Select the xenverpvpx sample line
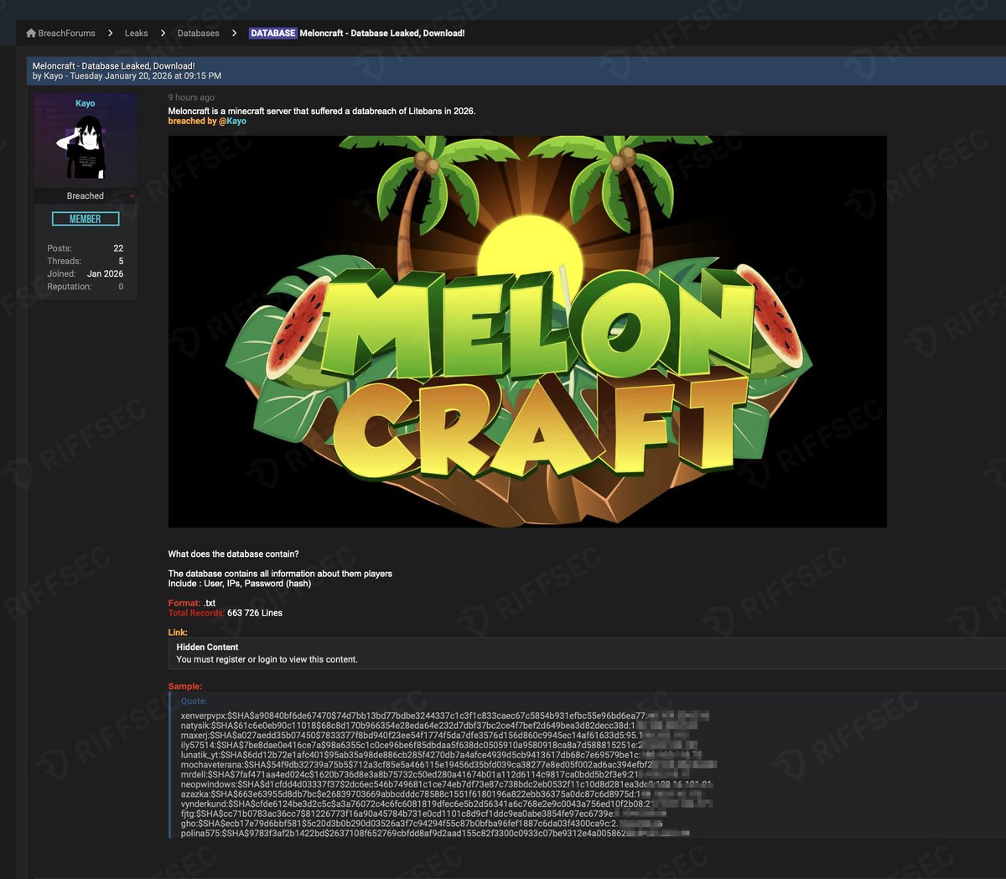This screenshot has height=879, width=1006. pyautogui.click(x=445, y=715)
